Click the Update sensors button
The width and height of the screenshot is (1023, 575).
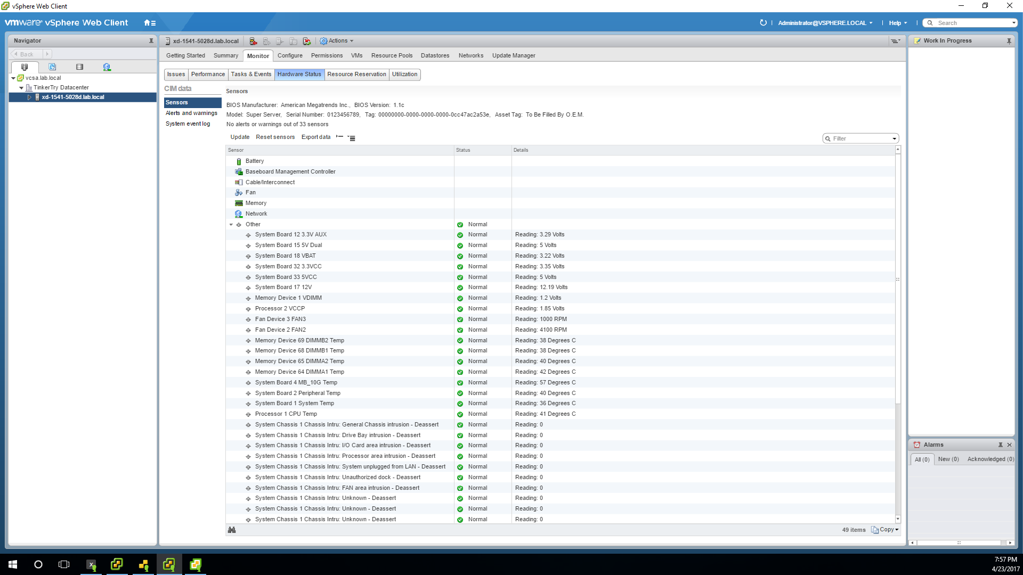click(240, 137)
